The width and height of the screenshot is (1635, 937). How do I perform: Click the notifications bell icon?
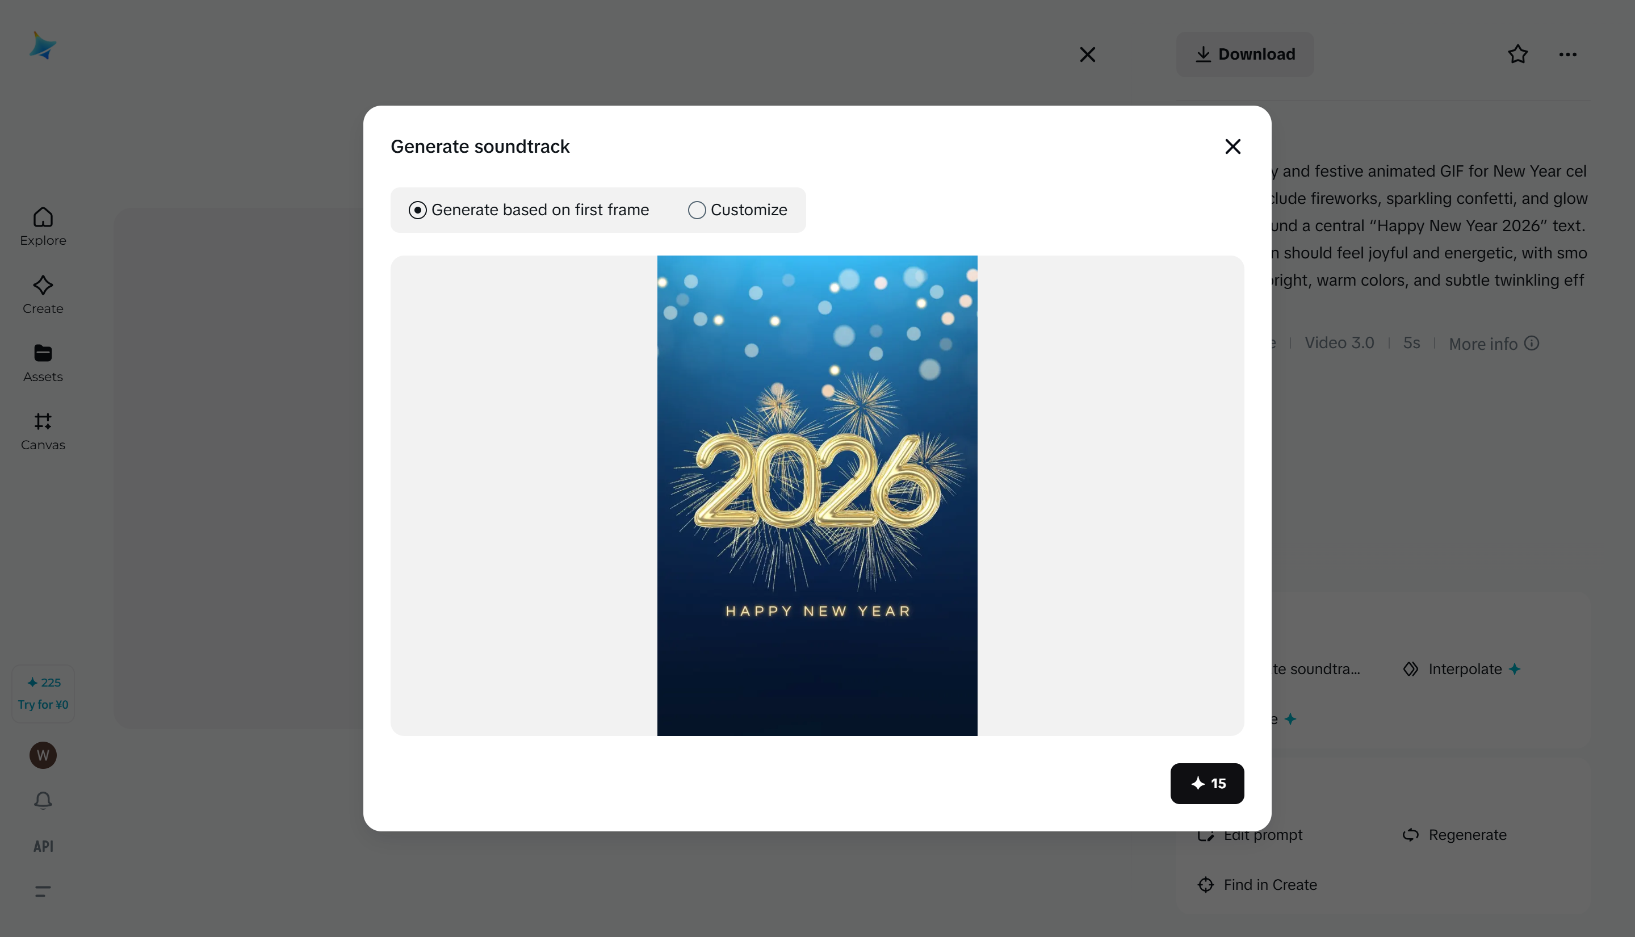point(43,800)
